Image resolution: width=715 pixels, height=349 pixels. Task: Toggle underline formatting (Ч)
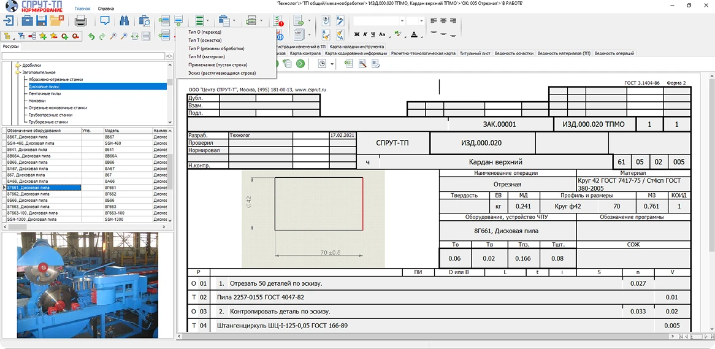(373, 34)
